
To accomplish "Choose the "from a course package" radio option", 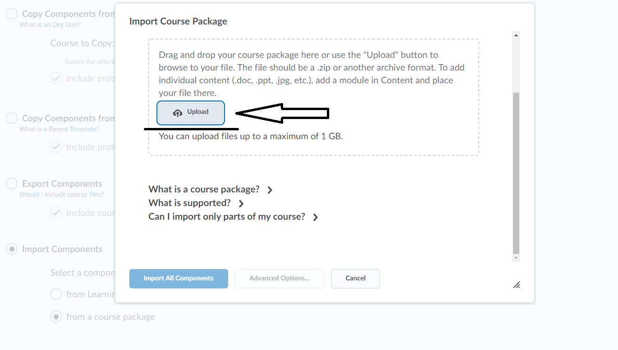I will (x=56, y=317).
